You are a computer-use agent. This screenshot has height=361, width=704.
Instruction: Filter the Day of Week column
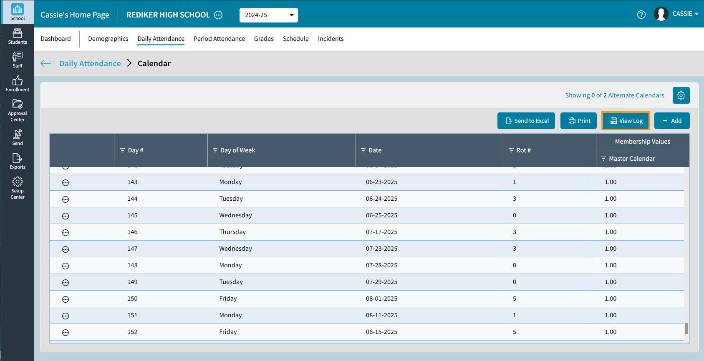215,150
